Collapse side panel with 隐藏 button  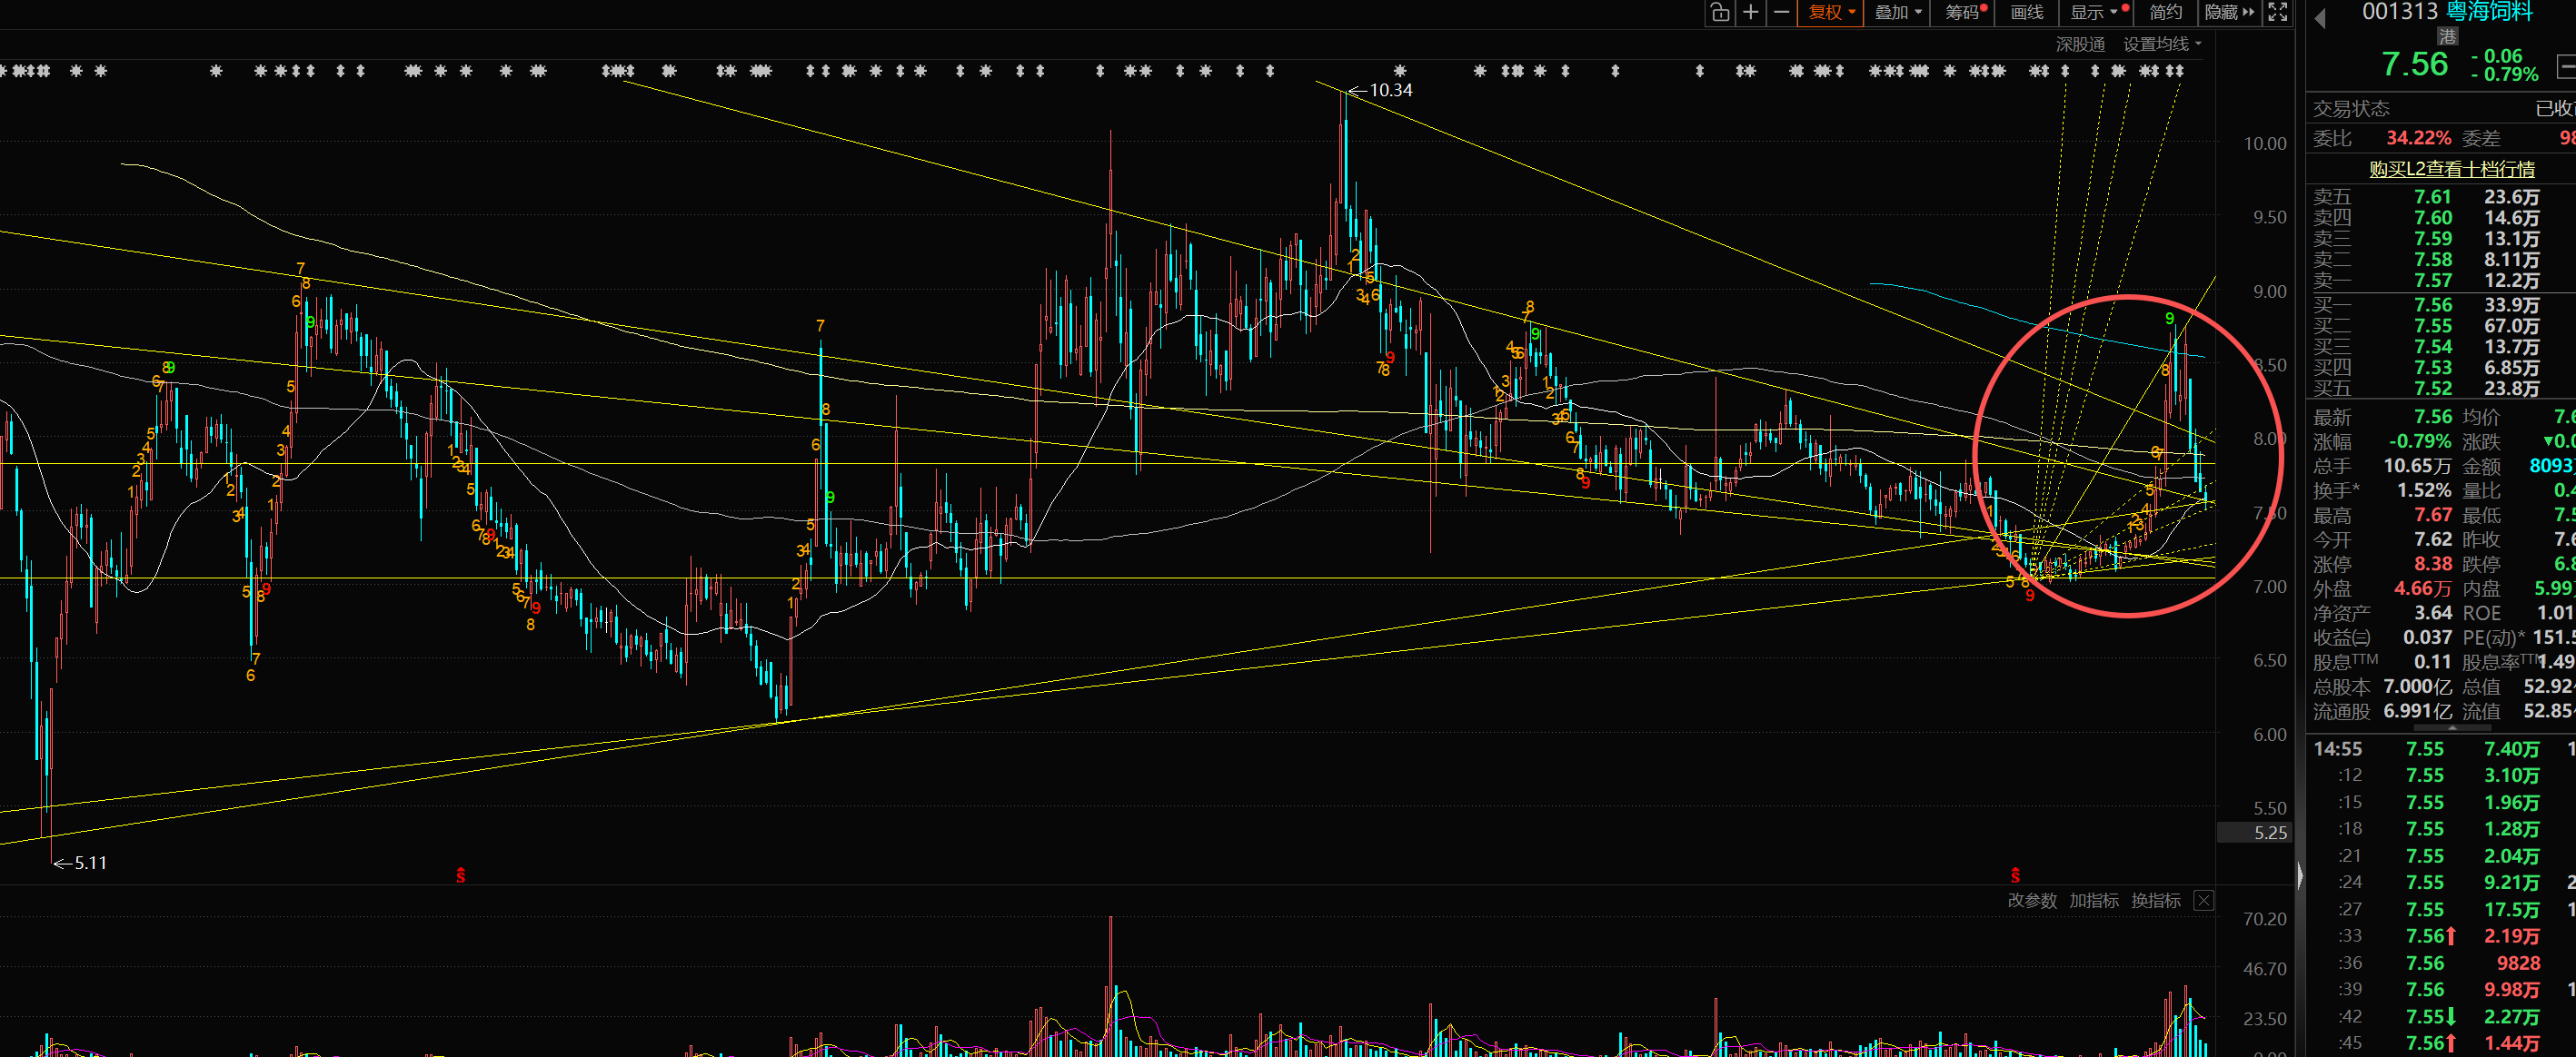pyautogui.click(x=2228, y=12)
